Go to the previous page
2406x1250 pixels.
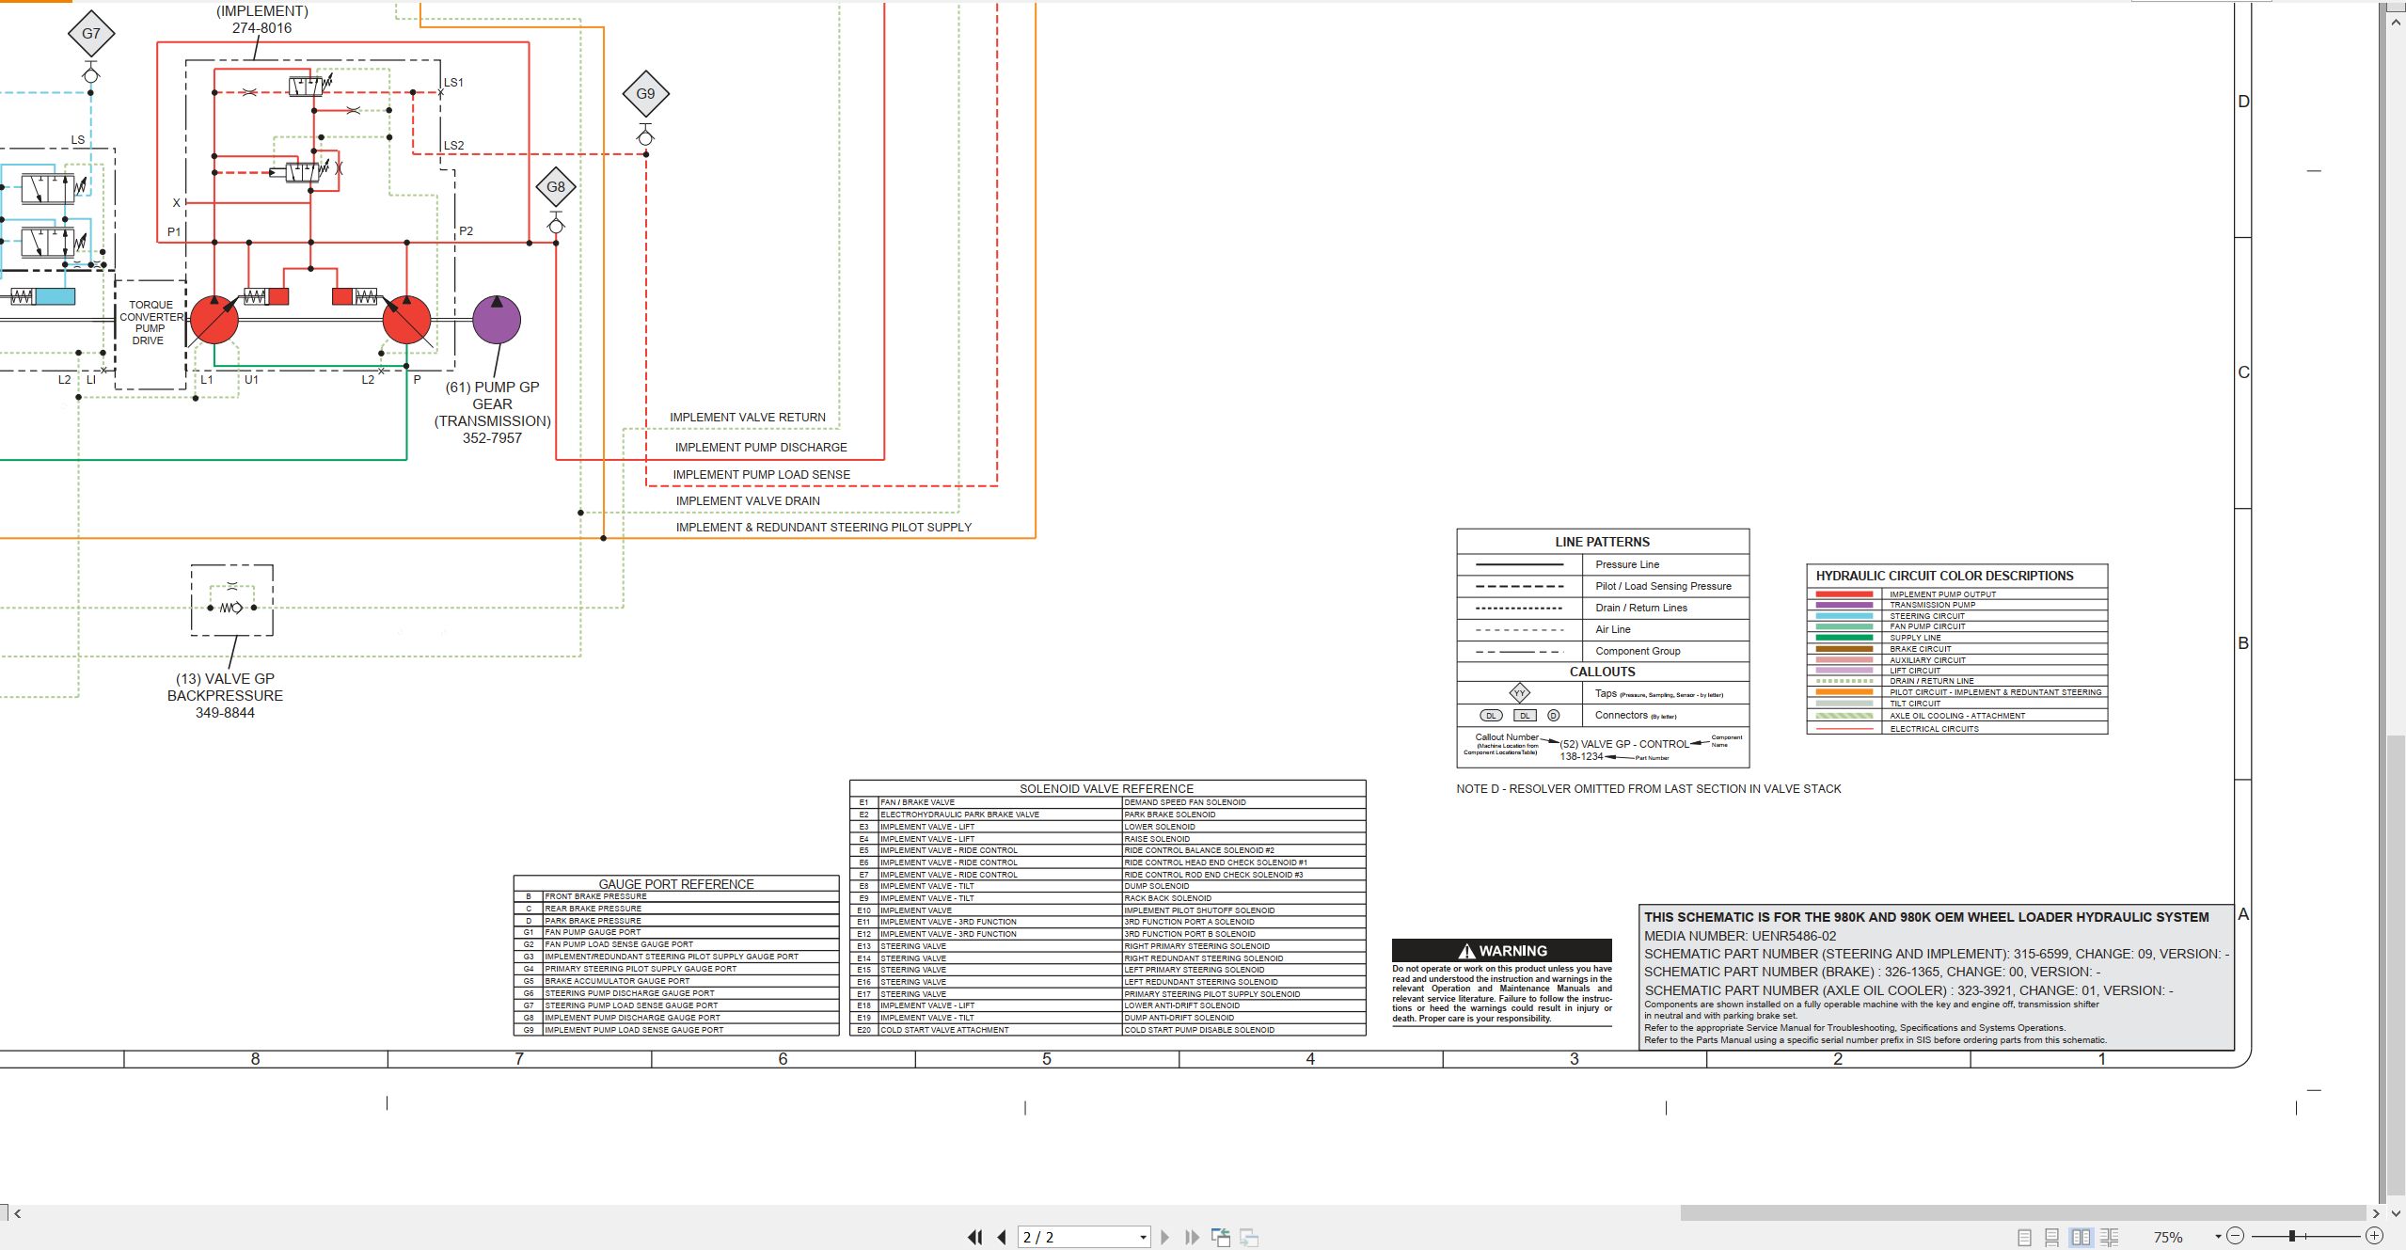(x=1002, y=1237)
